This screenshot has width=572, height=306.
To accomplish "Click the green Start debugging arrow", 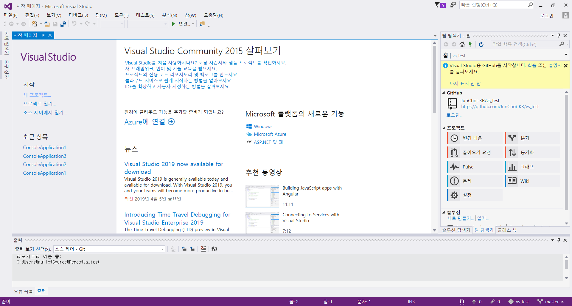I will (x=174, y=24).
